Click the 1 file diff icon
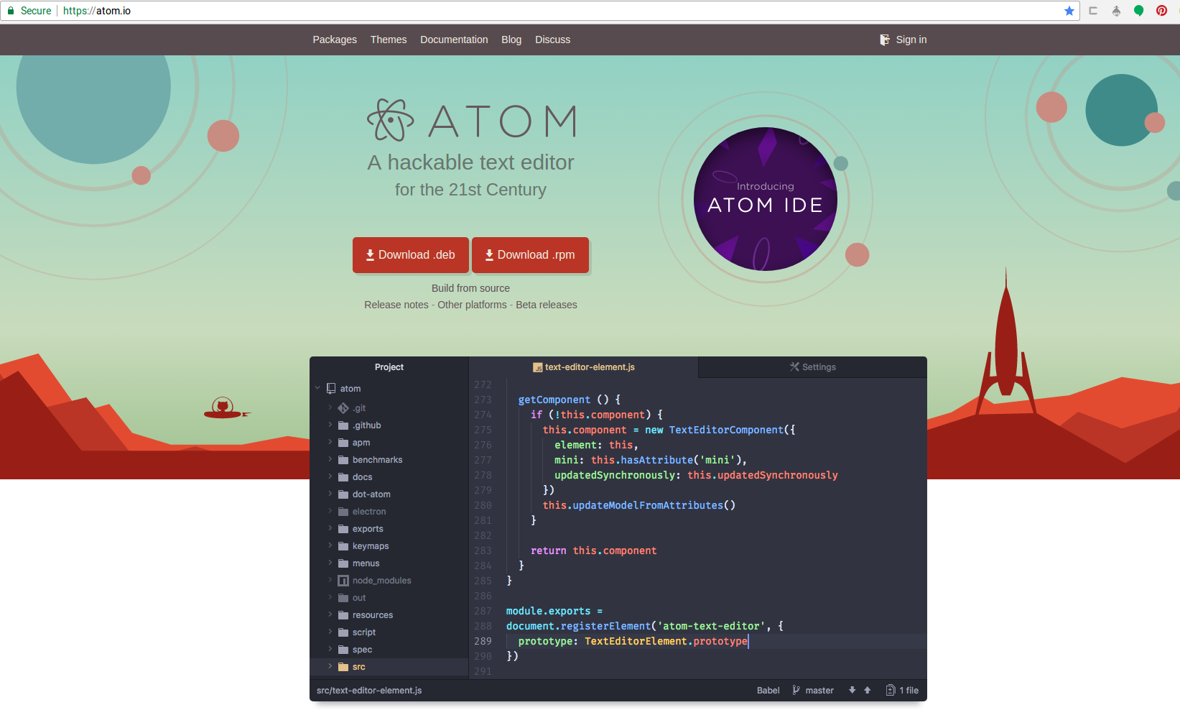1180x710 pixels. tap(891, 690)
